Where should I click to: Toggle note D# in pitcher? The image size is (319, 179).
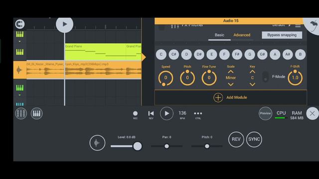tap(199, 54)
